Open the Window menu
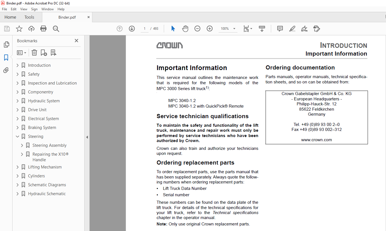 (48, 9)
